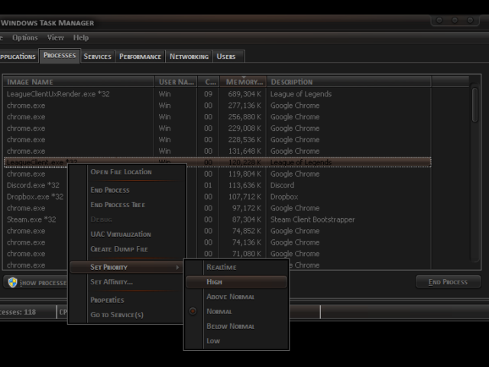Viewport: 489px width, 367px height.
Task: Switch to the Processes tab
Action: (x=60, y=56)
